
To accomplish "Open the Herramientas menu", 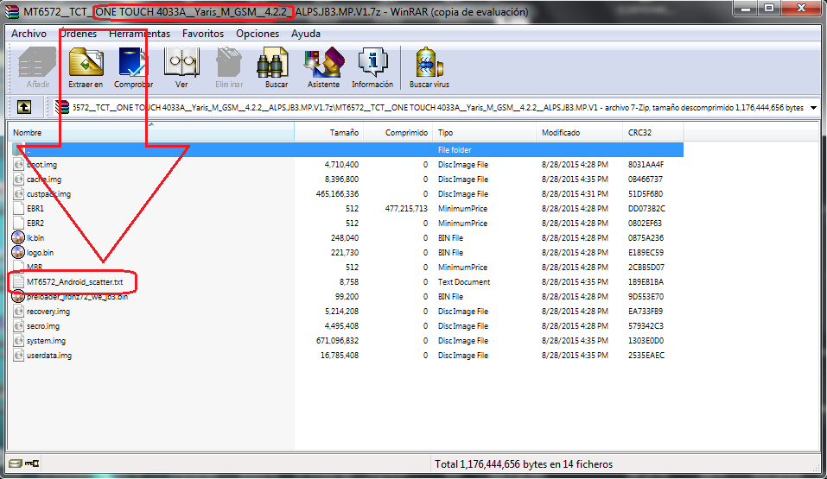I will 139,33.
